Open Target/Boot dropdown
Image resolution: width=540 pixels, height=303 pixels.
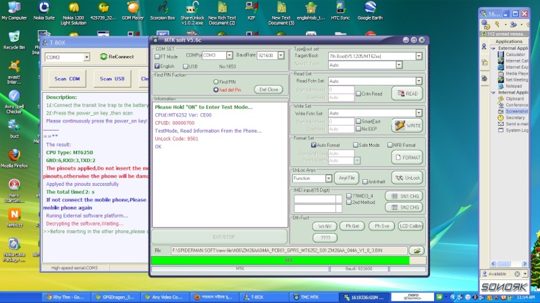click(418, 56)
